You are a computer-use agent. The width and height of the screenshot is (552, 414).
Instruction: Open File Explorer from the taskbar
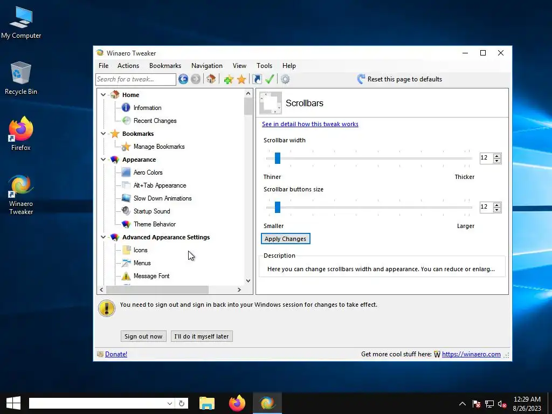[207, 403]
